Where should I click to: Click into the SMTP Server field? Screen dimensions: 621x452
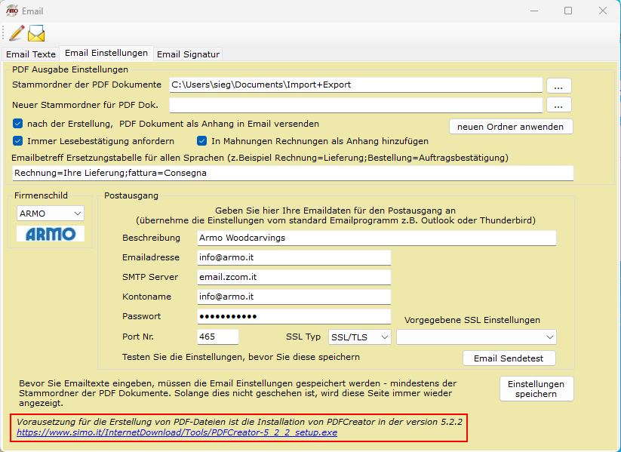pos(294,277)
